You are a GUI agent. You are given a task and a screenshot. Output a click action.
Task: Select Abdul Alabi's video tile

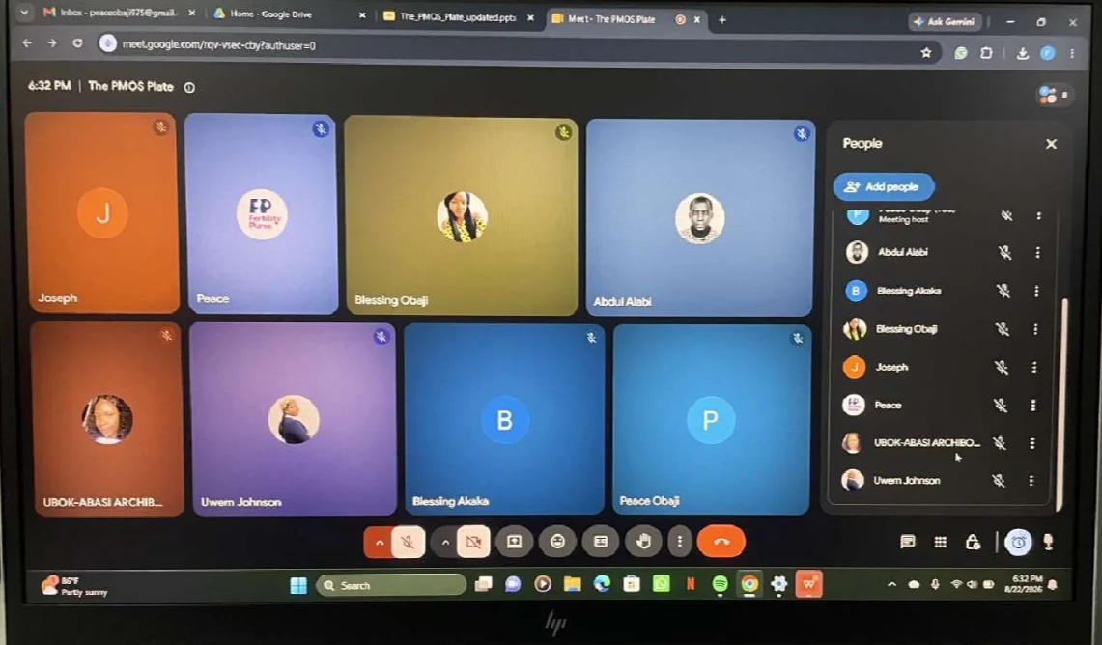point(700,217)
